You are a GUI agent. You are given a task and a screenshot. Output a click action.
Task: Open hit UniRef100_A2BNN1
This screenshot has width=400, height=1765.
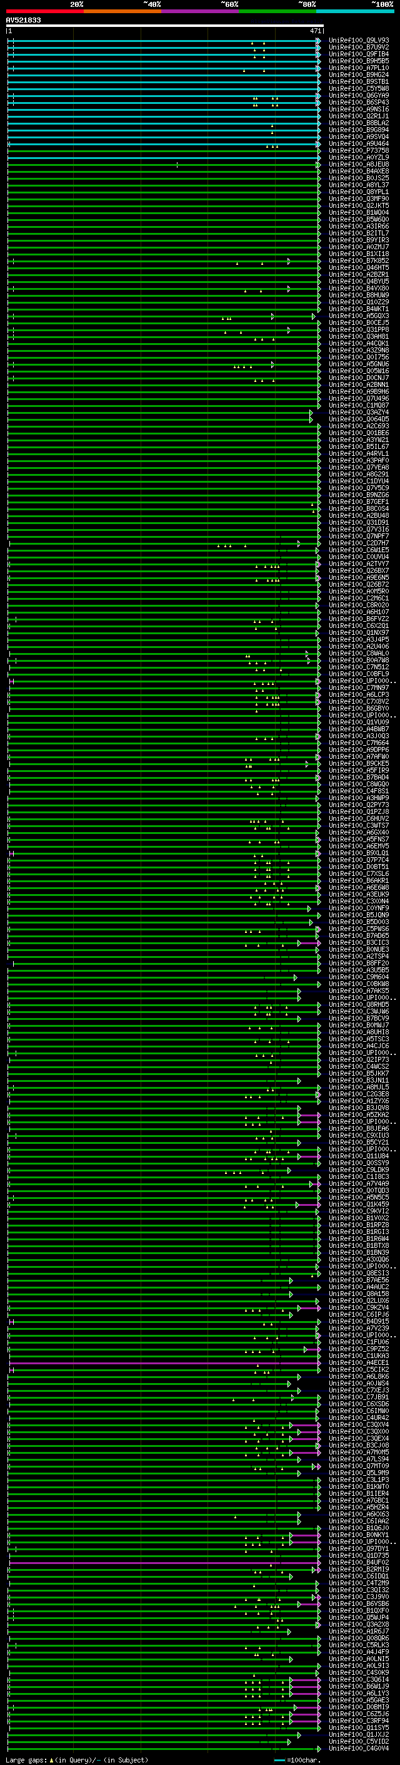click(x=359, y=384)
